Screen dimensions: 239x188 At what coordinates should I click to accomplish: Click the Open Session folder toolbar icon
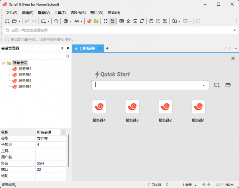[x=14, y=21]
